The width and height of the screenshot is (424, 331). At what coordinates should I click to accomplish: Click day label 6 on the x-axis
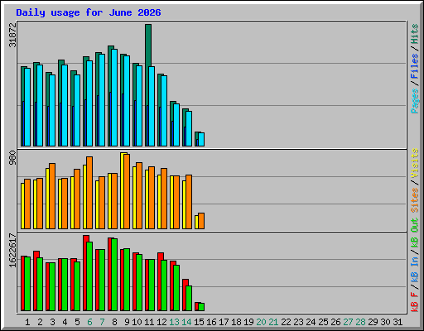89,322
